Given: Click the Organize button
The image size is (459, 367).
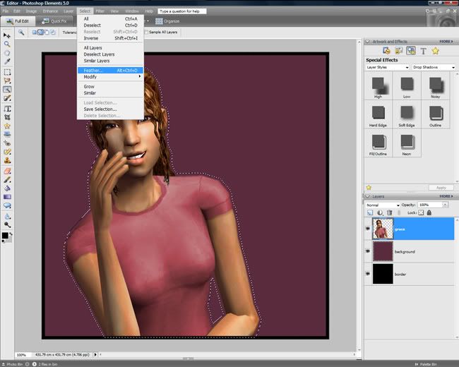Looking at the screenshot, I should pyautogui.click(x=167, y=21).
